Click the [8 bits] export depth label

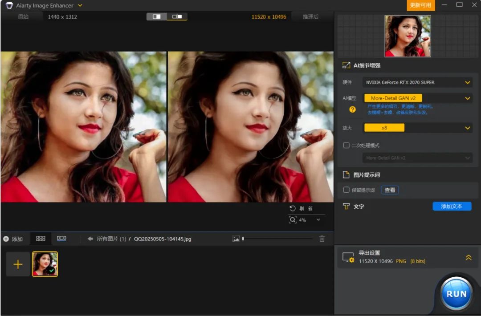tap(418, 261)
